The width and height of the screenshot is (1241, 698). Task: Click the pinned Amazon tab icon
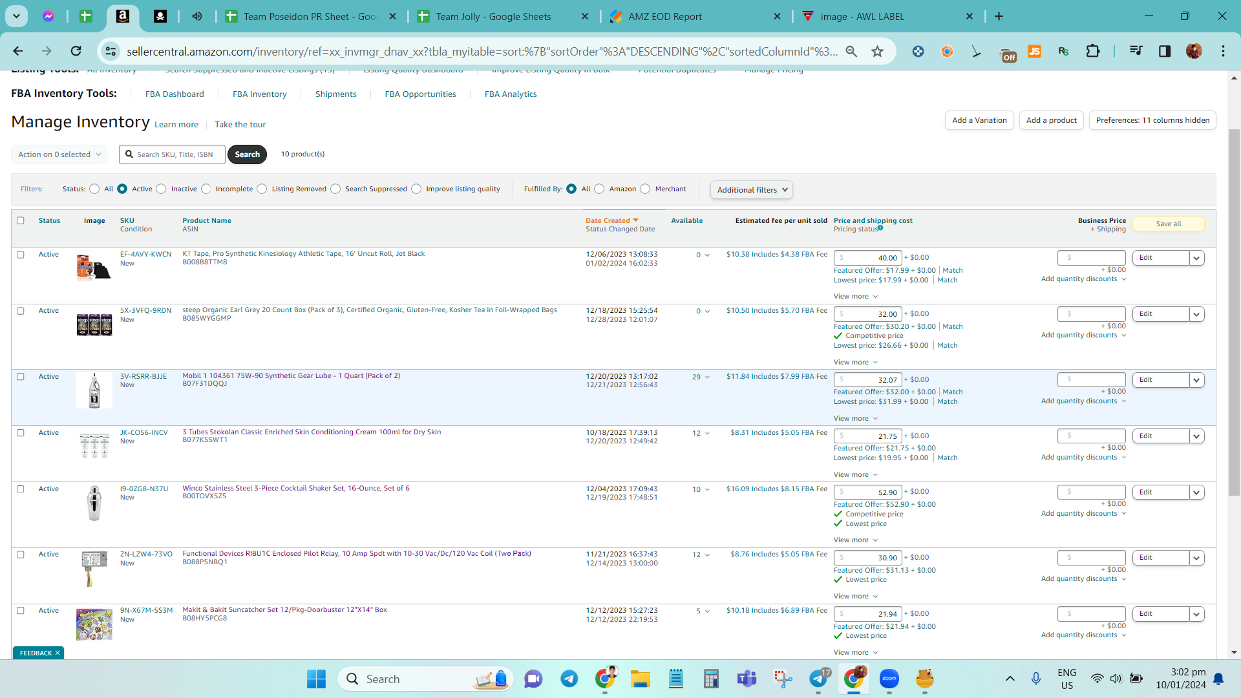(x=122, y=16)
